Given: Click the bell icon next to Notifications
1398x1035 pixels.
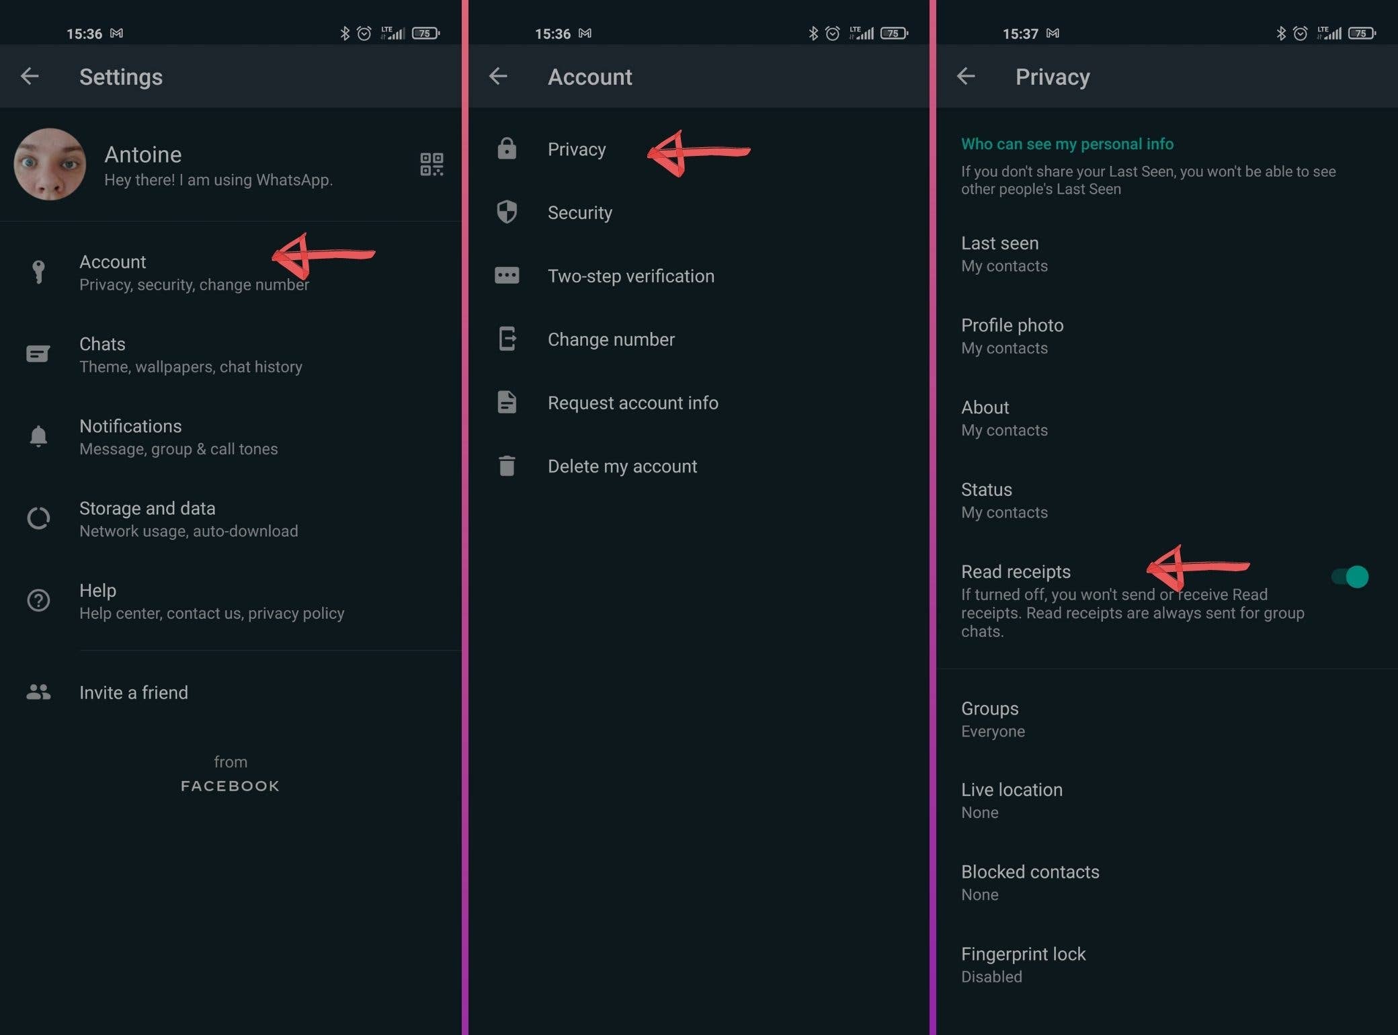Looking at the screenshot, I should (38, 436).
